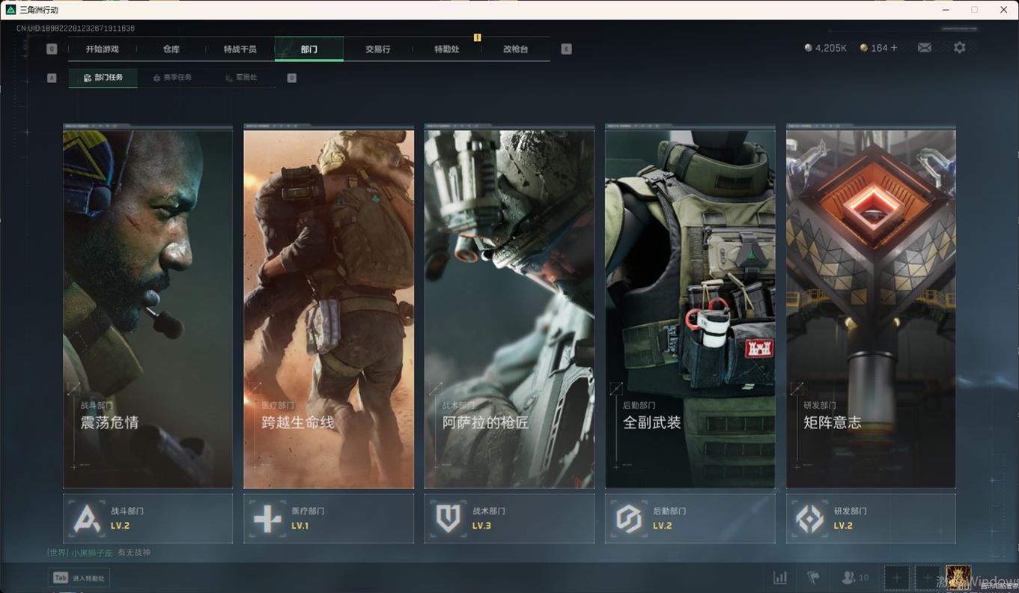1019x593 pixels.
Task: Click the flag icon in bottom bar
Action: [813, 577]
